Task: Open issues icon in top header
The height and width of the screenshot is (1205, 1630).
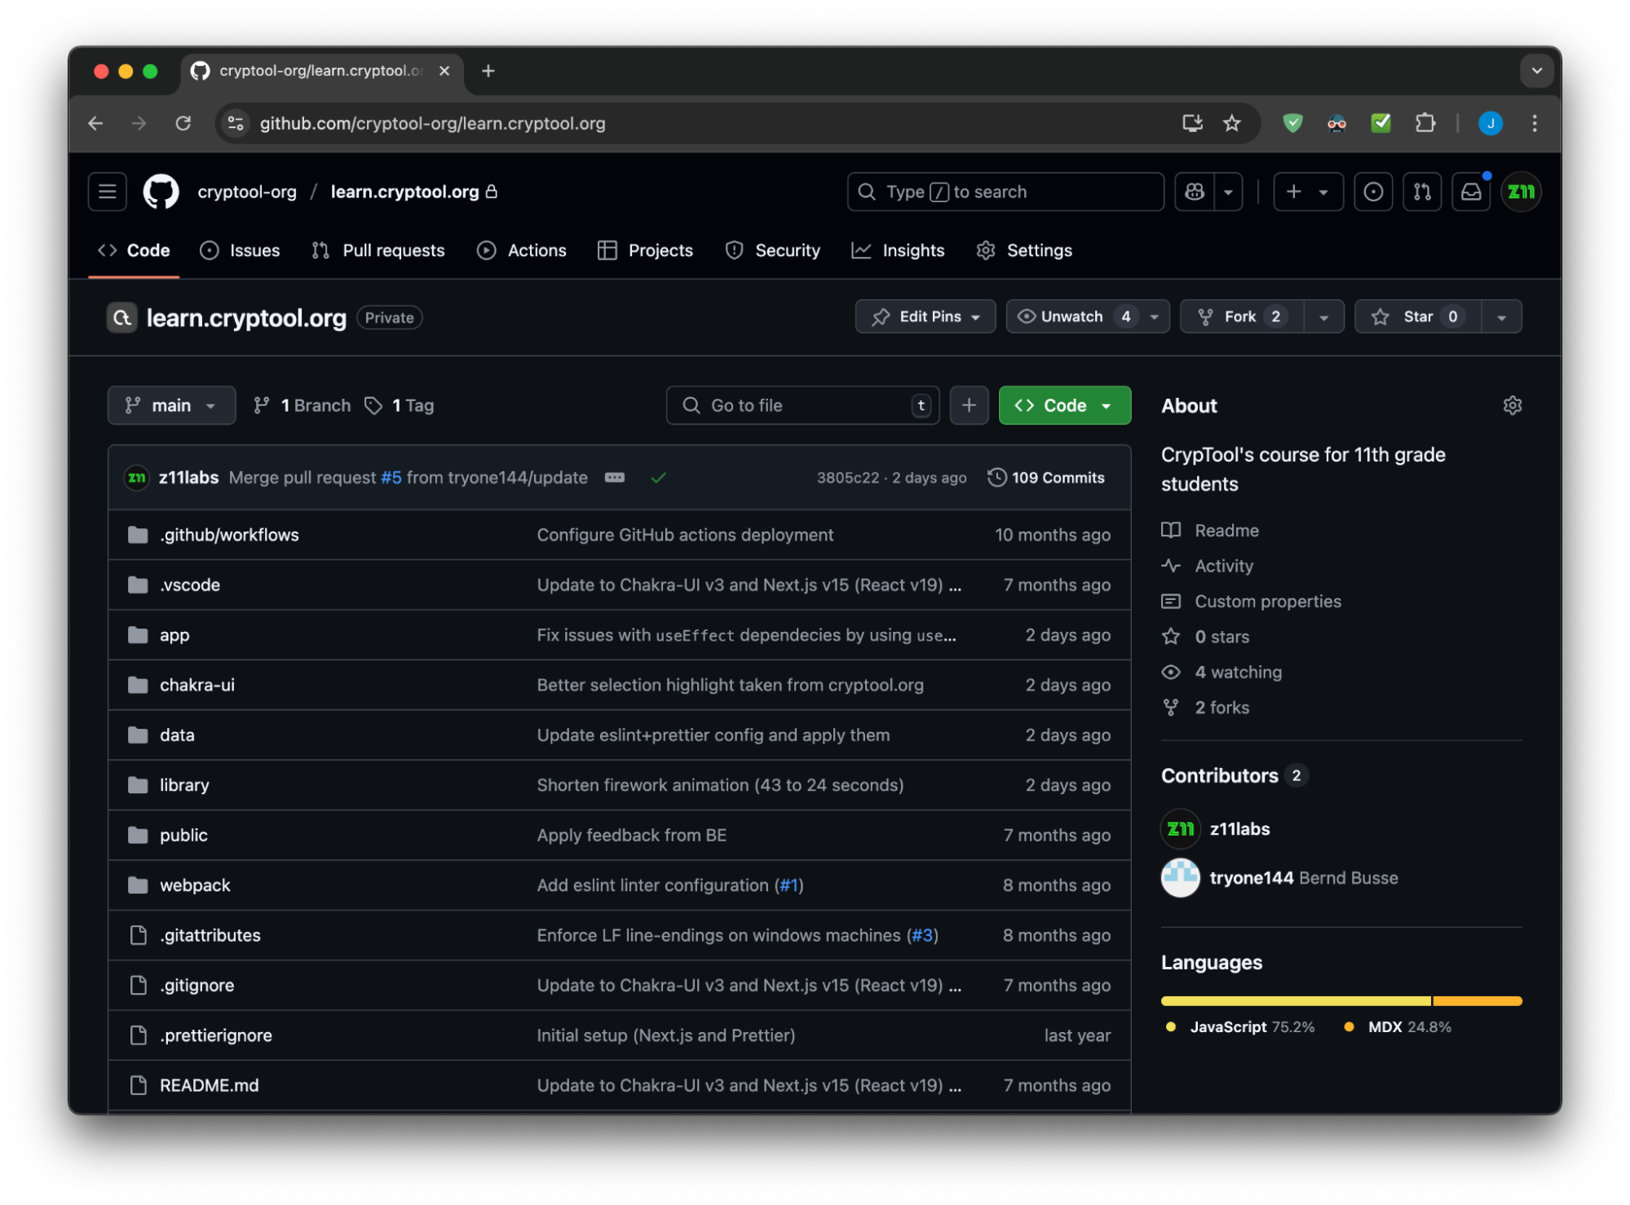Action: [1373, 192]
